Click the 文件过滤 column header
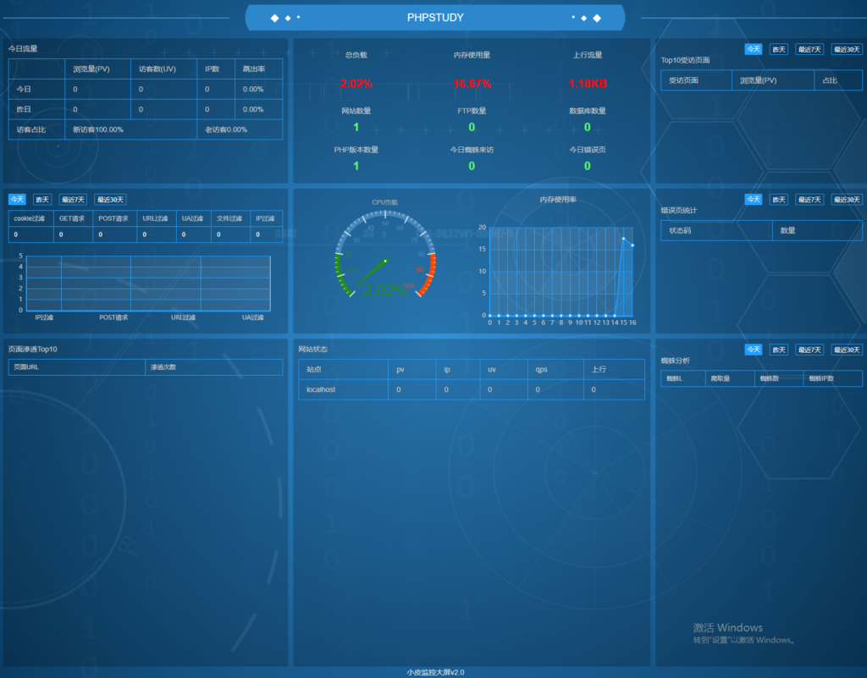 tap(229, 218)
